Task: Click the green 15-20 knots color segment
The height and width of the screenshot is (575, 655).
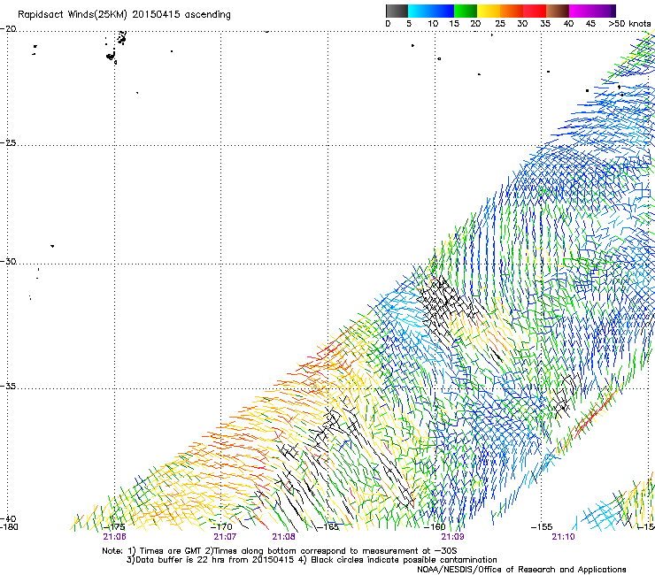Action: (x=466, y=11)
